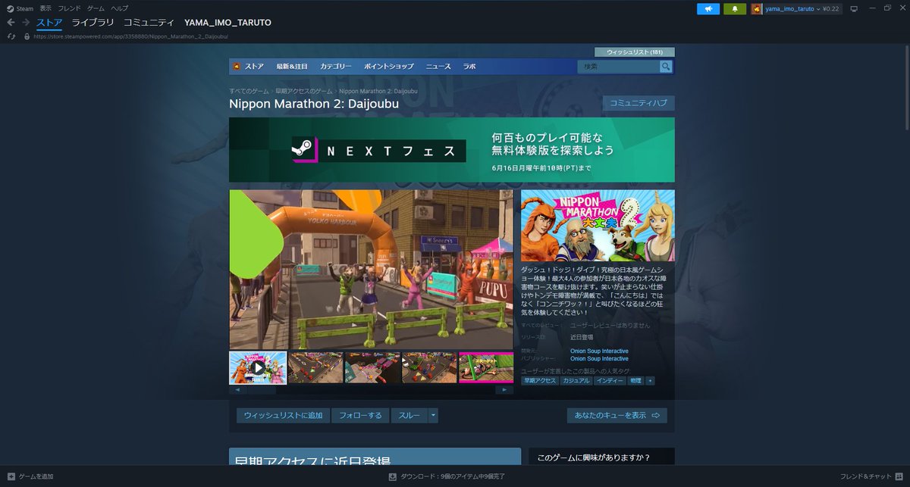Open the コミュニティハブ
This screenshot has height=487, width=910.
639,102
